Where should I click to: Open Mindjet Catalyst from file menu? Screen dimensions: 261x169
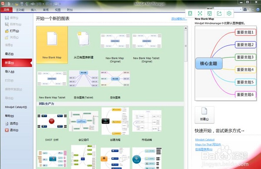(16, 107)
